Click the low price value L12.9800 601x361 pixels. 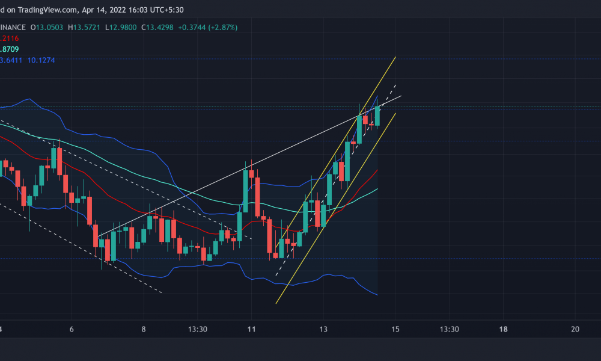121,28
